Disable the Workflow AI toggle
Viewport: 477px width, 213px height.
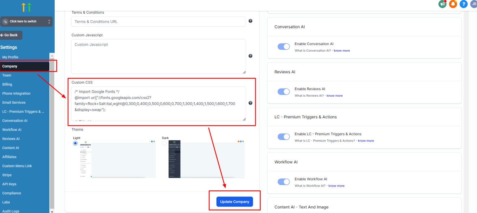(x=284, y=181)
